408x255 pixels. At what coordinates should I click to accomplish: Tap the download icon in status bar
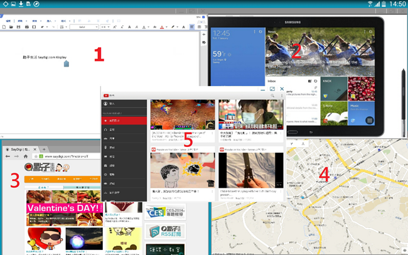click(21, 4)
